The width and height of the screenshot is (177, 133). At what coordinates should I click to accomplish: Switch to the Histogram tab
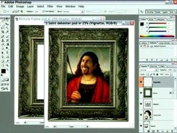161,20
